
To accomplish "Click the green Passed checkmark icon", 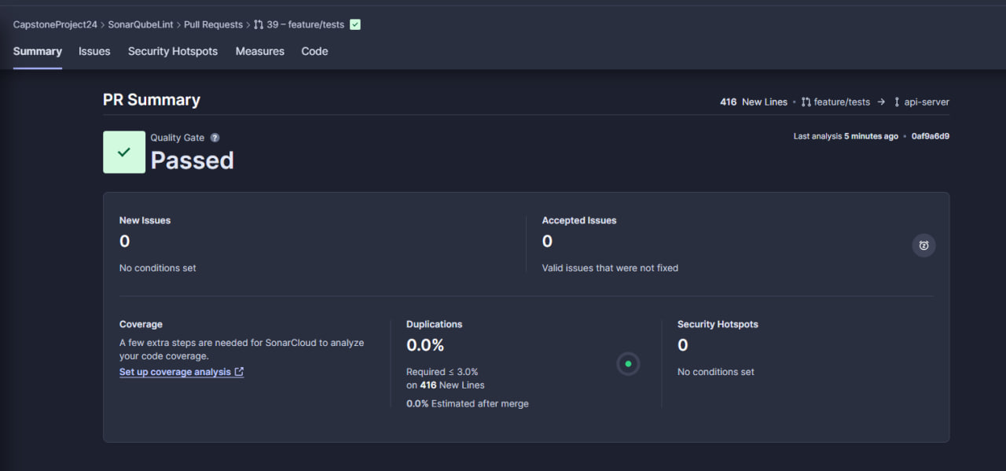I will (x=124, y=152).
